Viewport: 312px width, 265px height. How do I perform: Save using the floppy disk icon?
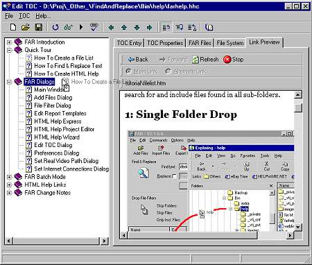(39, 27)
